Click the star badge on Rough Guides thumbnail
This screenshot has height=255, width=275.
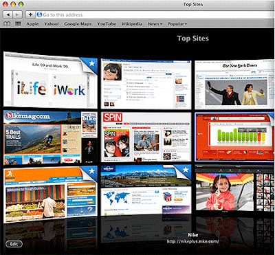point(91,170)
